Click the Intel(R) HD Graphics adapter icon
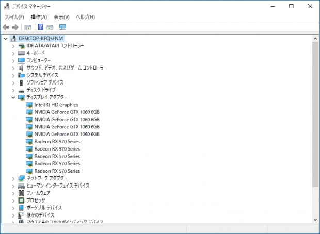 (x=29, y=105)
